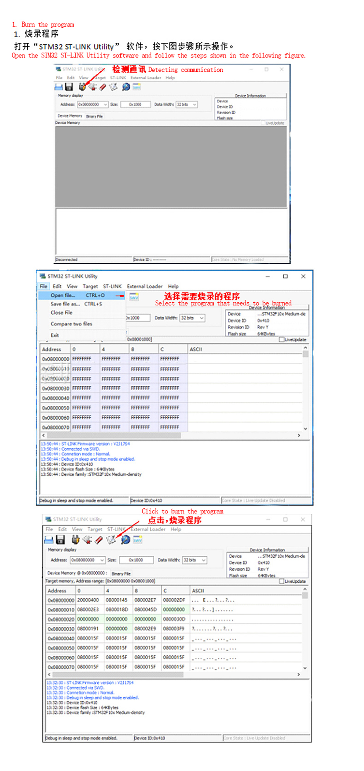Click vertical scrollbar down arrow in middle window
The height and width of the screenshot is (771, 364).
coord(305,429)
